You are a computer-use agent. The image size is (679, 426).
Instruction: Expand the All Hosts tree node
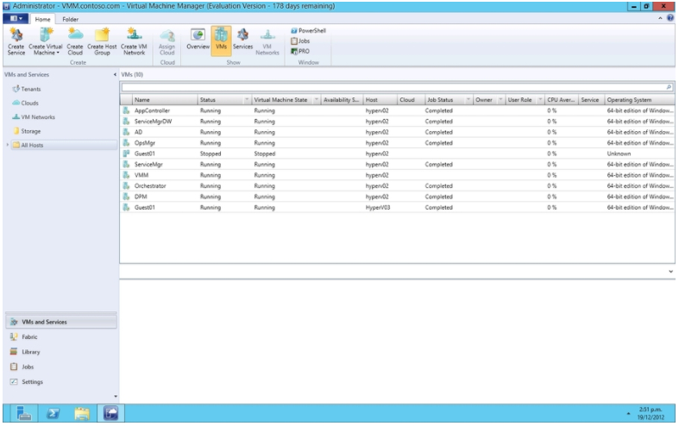(8, 145)
